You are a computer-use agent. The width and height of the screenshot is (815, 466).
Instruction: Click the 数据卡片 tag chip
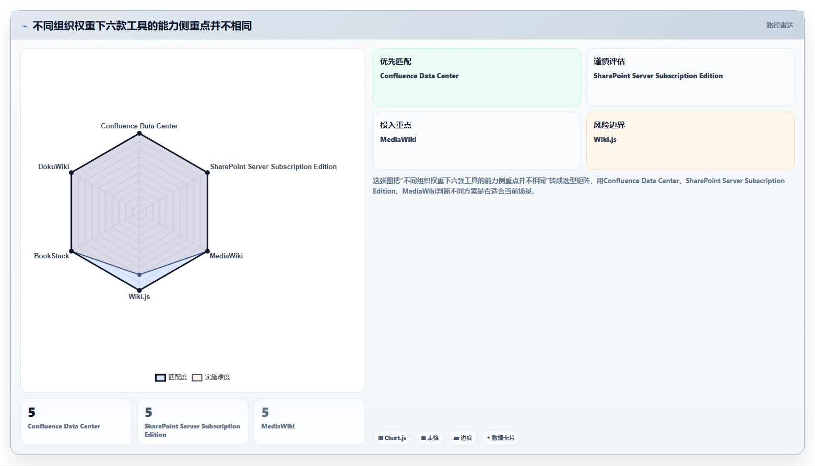(501, 438)
